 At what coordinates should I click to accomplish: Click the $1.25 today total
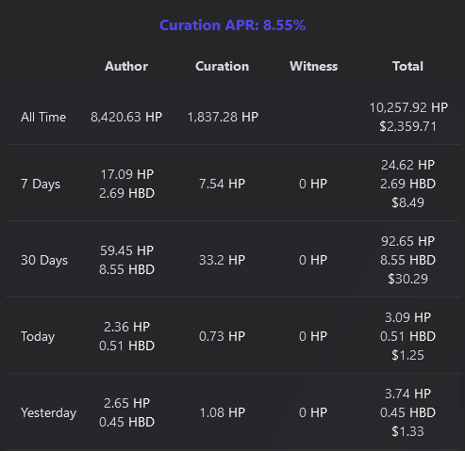click(x=407, y=355)
